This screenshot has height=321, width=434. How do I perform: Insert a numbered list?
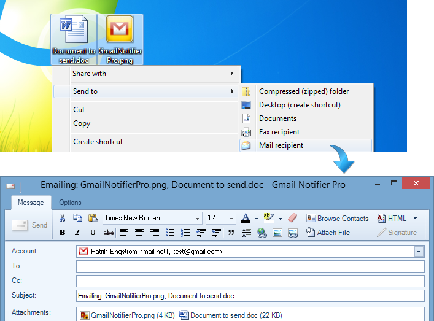click(185, 233)
